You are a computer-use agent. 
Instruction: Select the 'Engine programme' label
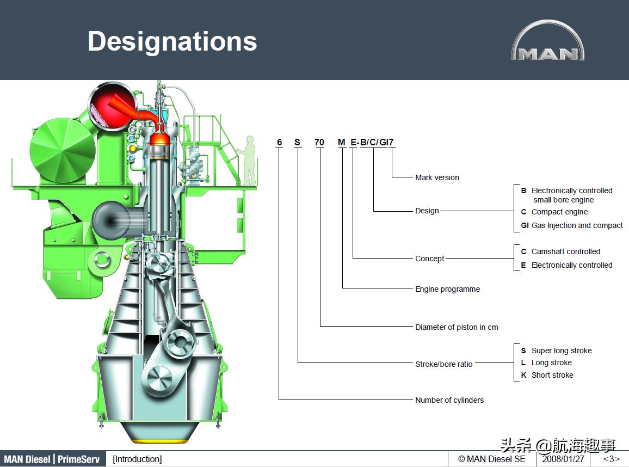click(x=448, y=289)
